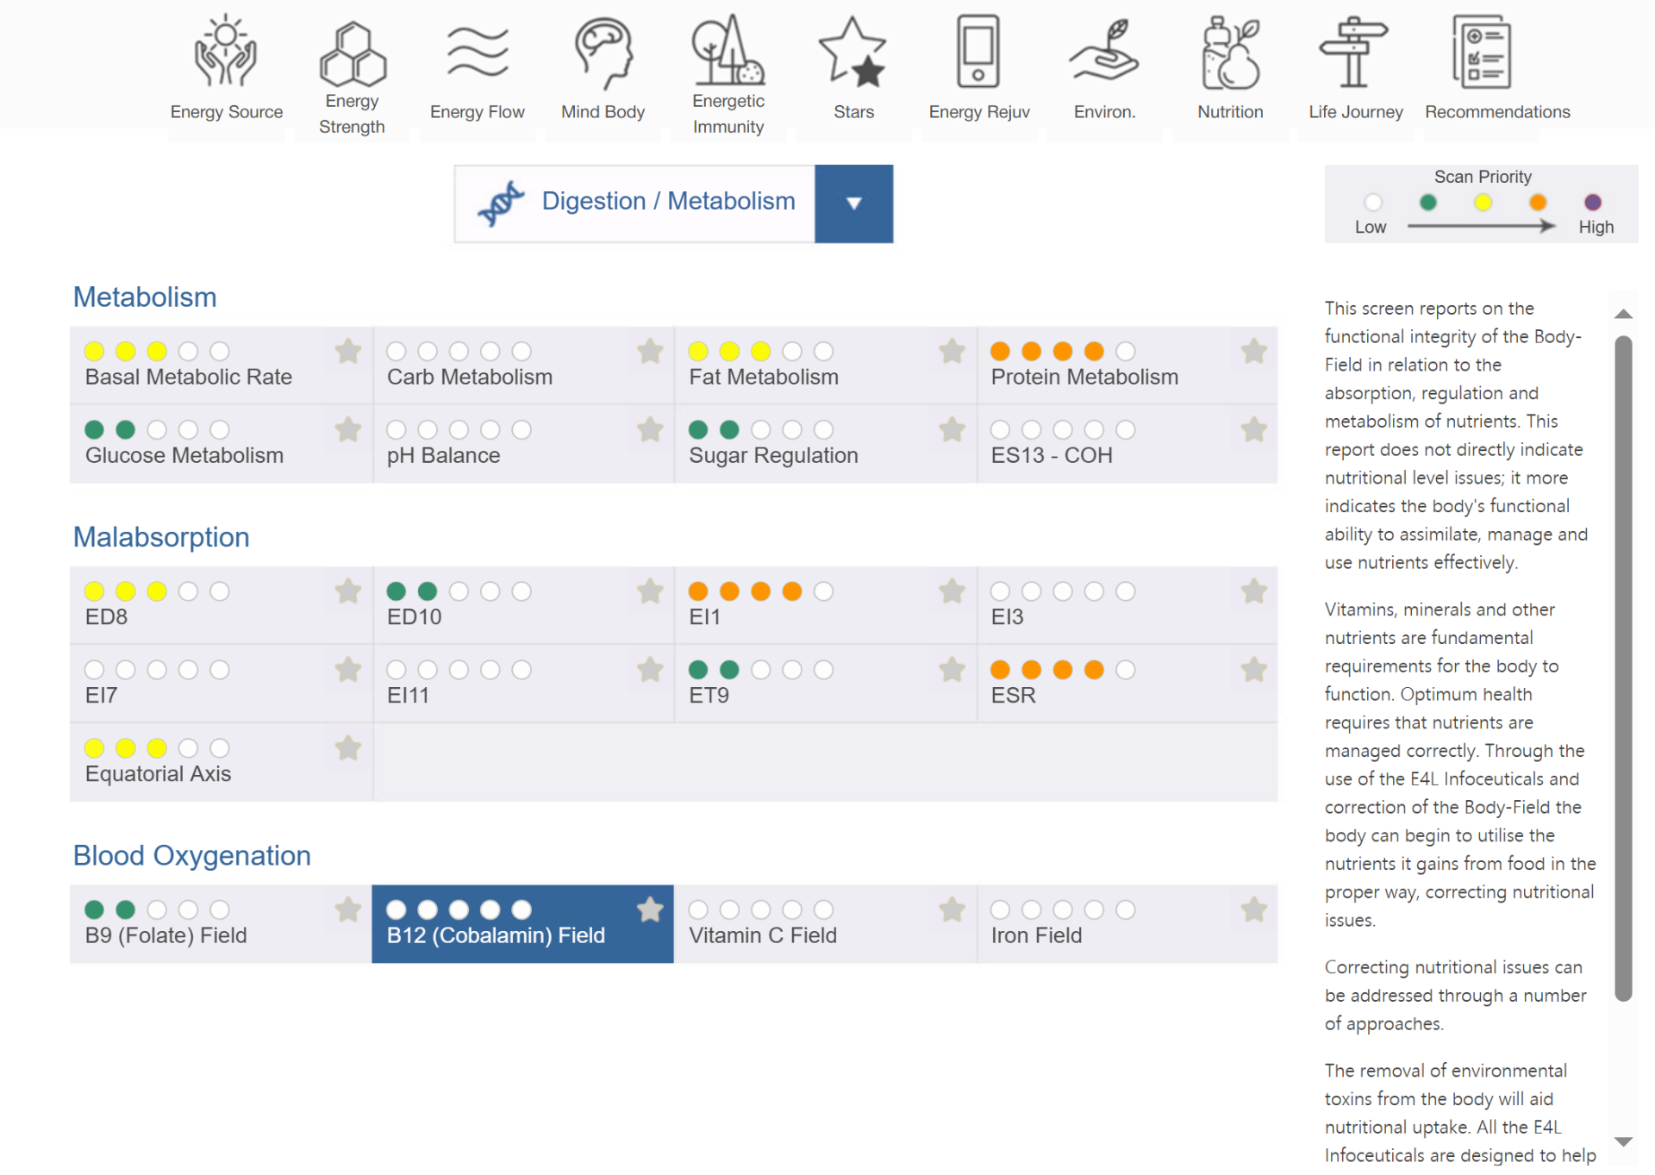
Task: Click the Energetic Immunity trees icon
Action: (x=728, y=50)
